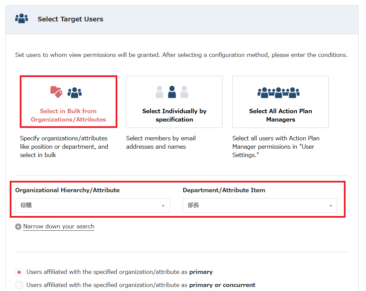Select the primary-only affiliation radio button
Viewport: 366px width, 291px height.
click(19, 272)
